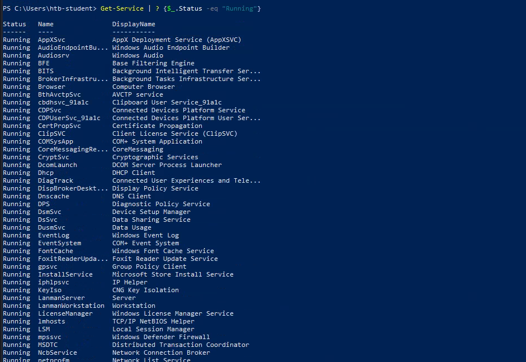Click the Windows Audio display name
Image resolution: width=526 pixels, height=362 pixels.
(x=138, y=55)
